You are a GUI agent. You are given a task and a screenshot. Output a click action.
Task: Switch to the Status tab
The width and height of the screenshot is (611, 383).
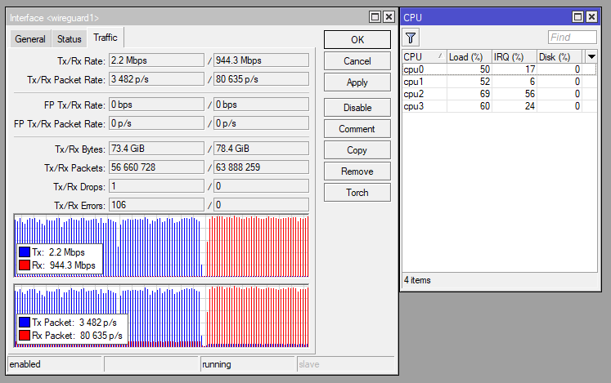[x=69, y=39]
